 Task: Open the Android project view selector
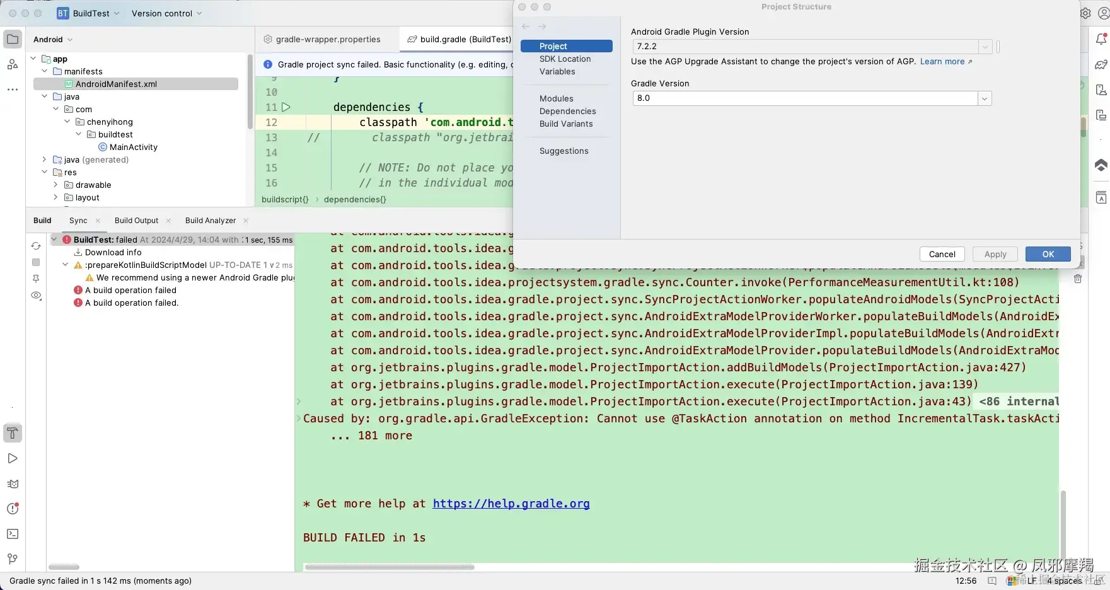point(53,39)
